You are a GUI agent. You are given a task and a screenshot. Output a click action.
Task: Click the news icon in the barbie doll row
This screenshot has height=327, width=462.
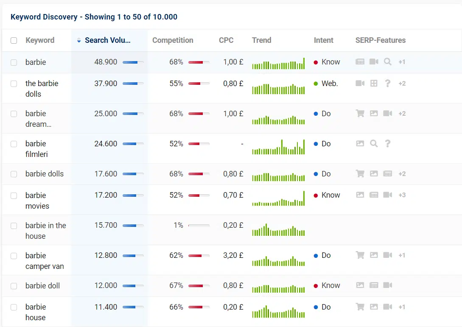click(374, 285)
